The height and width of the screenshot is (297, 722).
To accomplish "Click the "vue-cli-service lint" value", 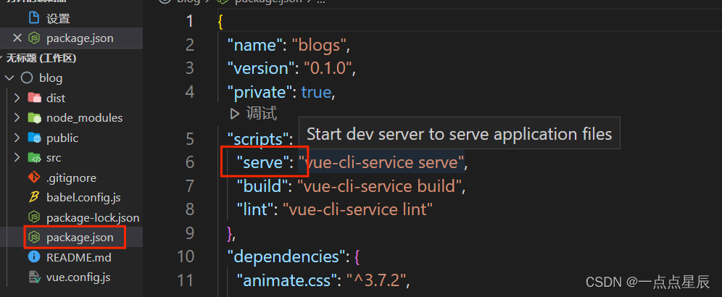I will pyautogui.click(x=358, y=209).
